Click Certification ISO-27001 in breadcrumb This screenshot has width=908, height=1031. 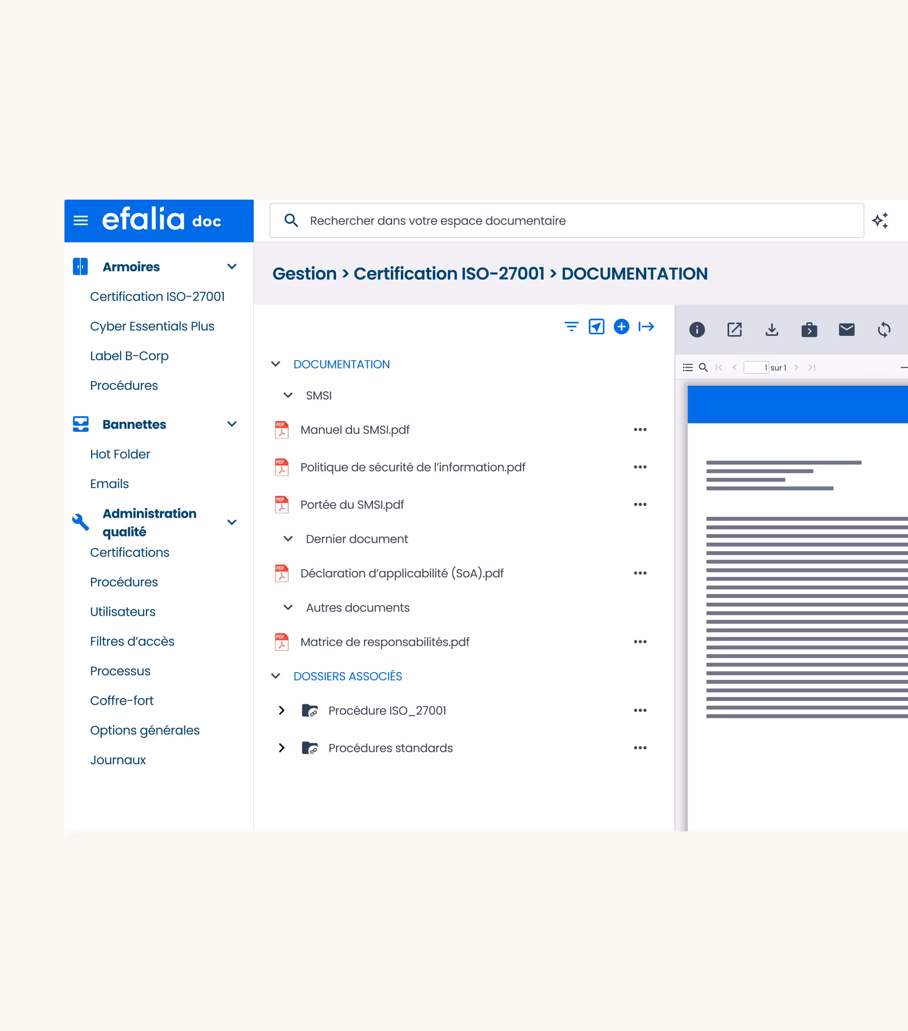(x=449, y=273)
